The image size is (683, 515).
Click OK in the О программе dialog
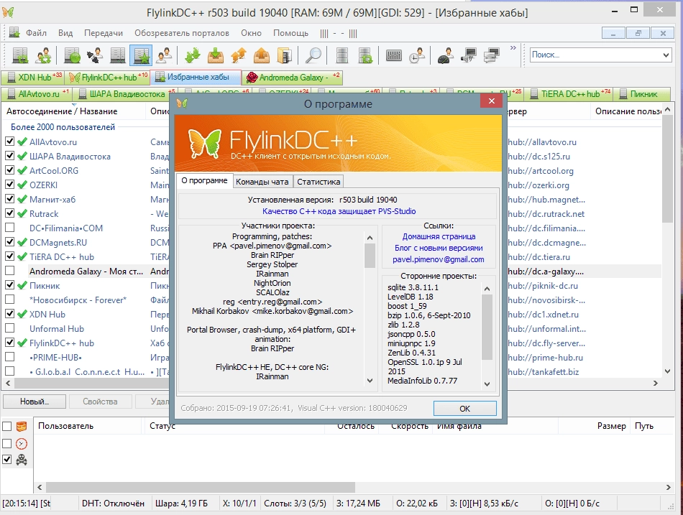coord(464,409)
